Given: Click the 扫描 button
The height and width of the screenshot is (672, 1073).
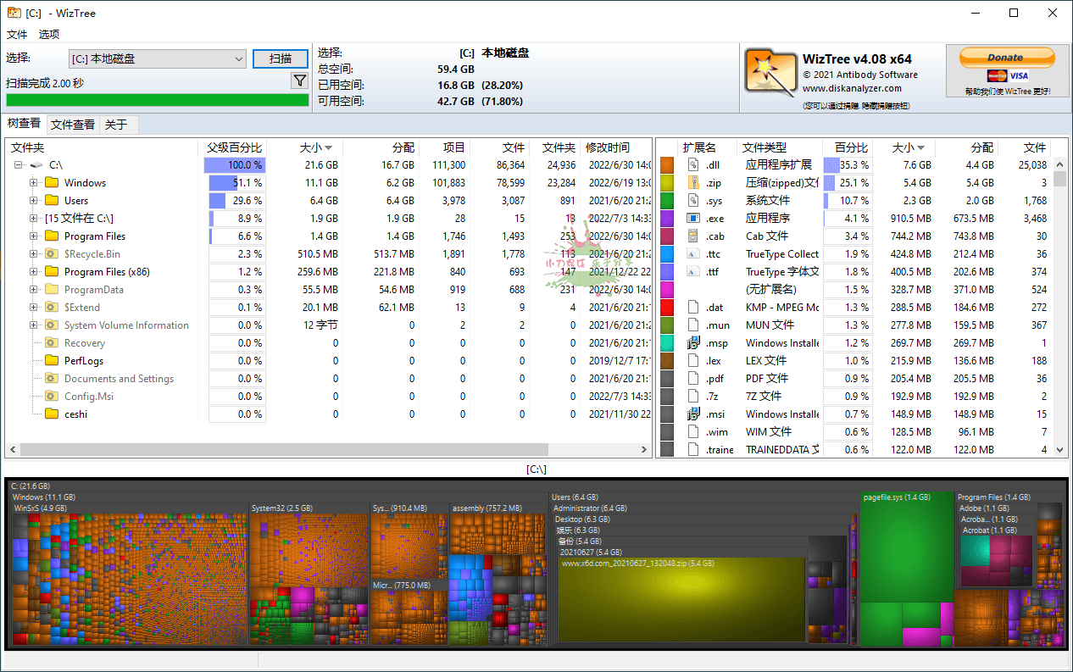Looking at the screenshot, I should (281, 58).
